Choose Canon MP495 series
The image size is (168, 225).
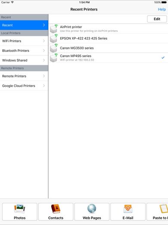tap(76, 56)
